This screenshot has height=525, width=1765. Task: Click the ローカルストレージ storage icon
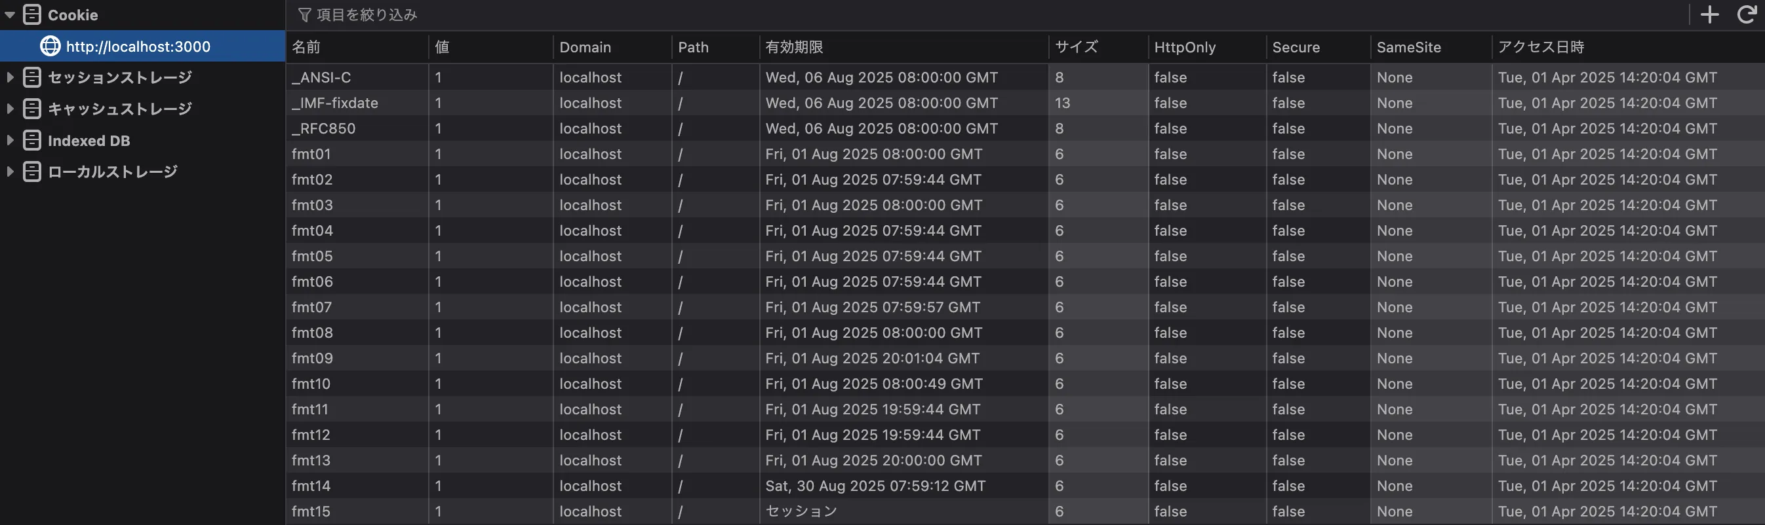(32, 171)
